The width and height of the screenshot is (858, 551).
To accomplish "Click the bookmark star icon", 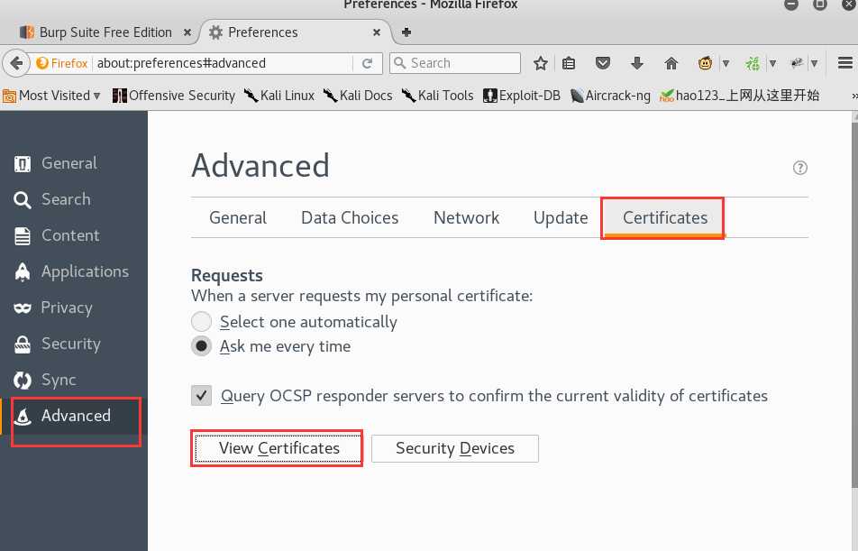I will tap(541, 63).
